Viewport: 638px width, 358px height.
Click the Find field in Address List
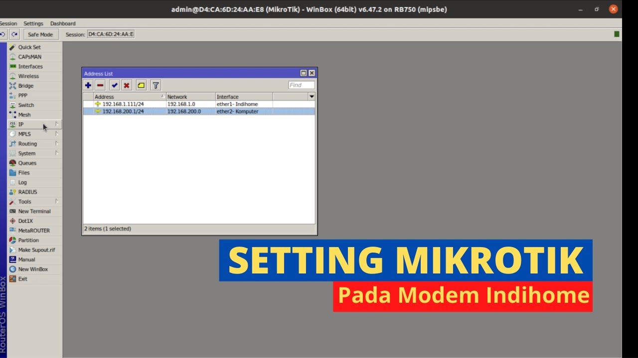[302, 85]
